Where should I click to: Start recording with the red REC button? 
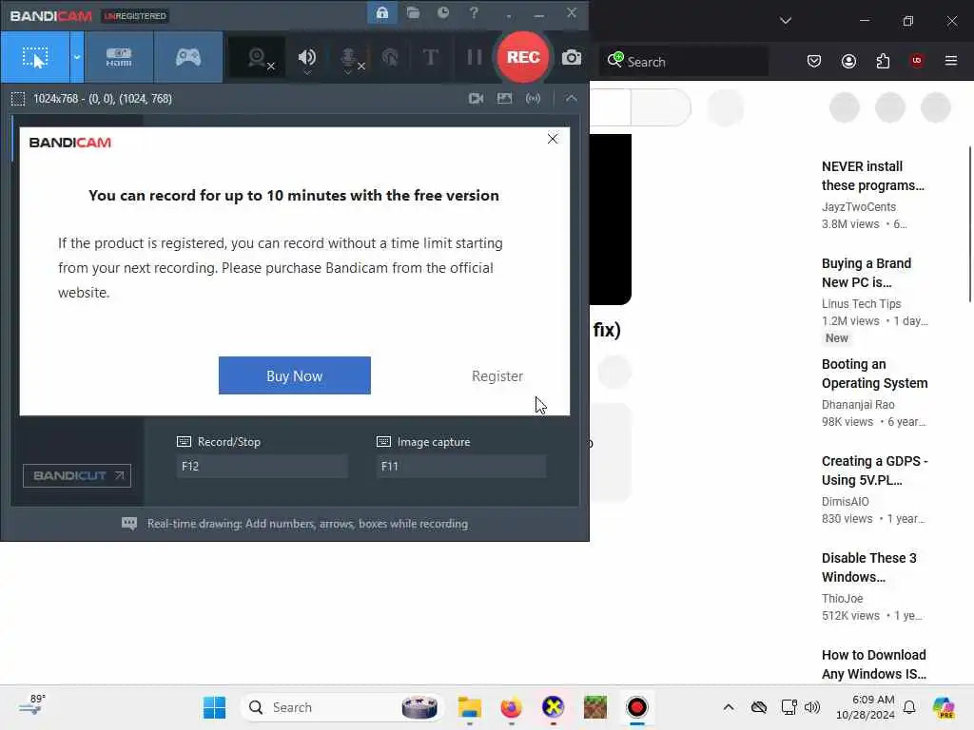pos(523,57)
